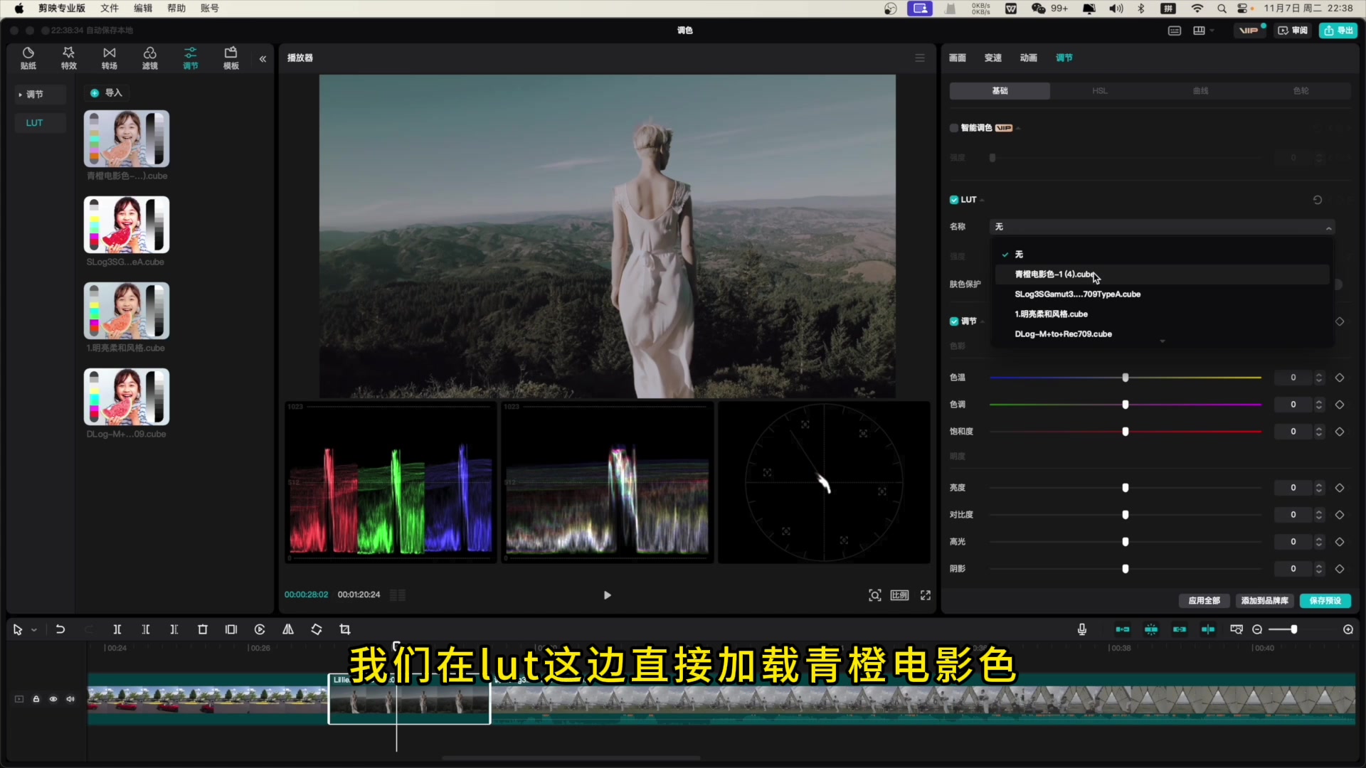Screen dimensions: 1366x768
Task: Click the crop tool in timeline toolbar
Action: pos(345,629)
